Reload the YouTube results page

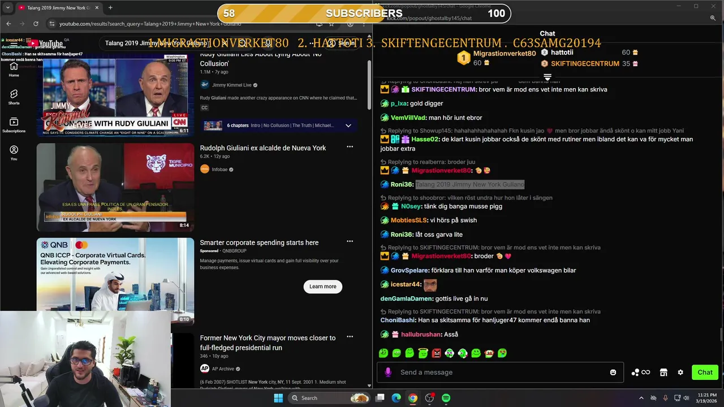[x=36, y=24]
